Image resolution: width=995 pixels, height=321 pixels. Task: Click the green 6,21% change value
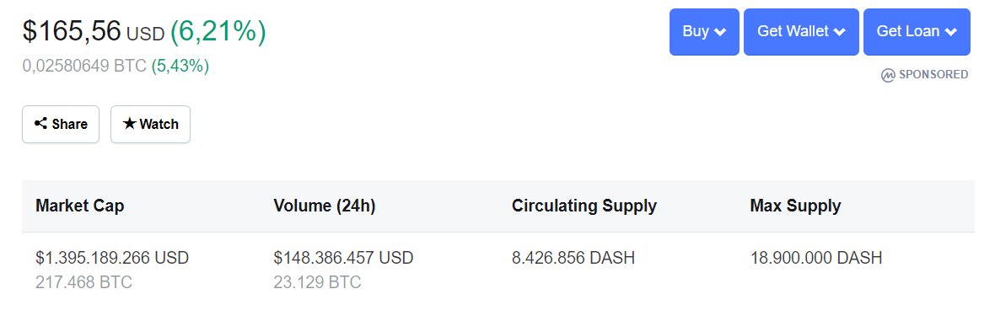pyautogui.click(x=218, y=31)
